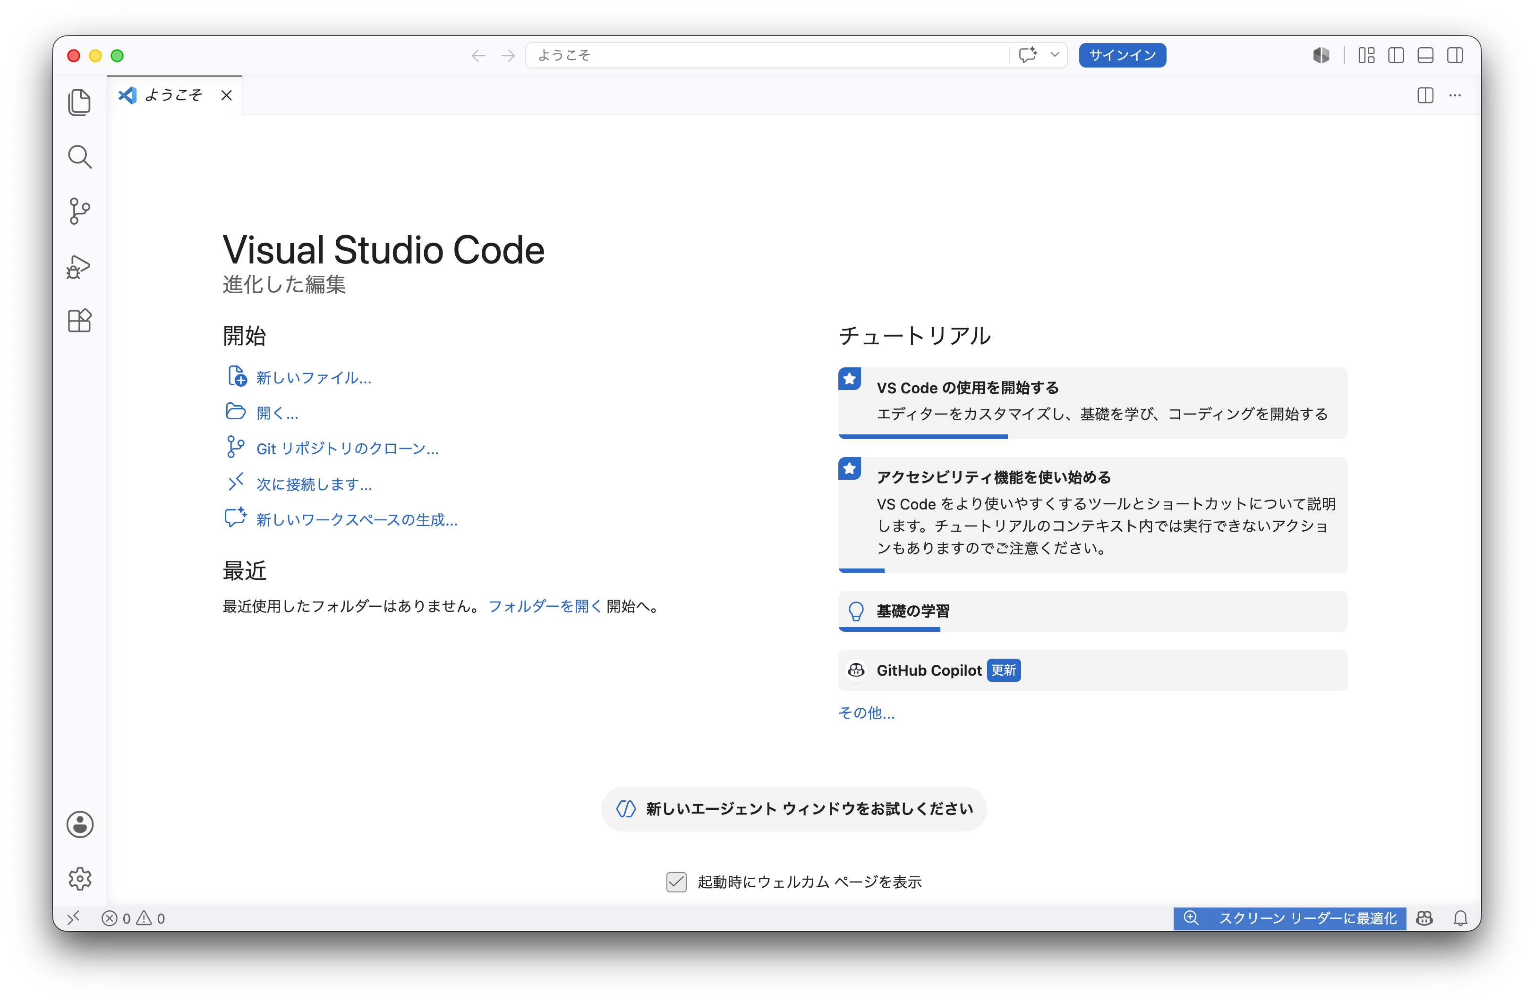This screenshot has width=1534, height=1001.
Task: Click the サインイン button
Action: click(1122, 55)
